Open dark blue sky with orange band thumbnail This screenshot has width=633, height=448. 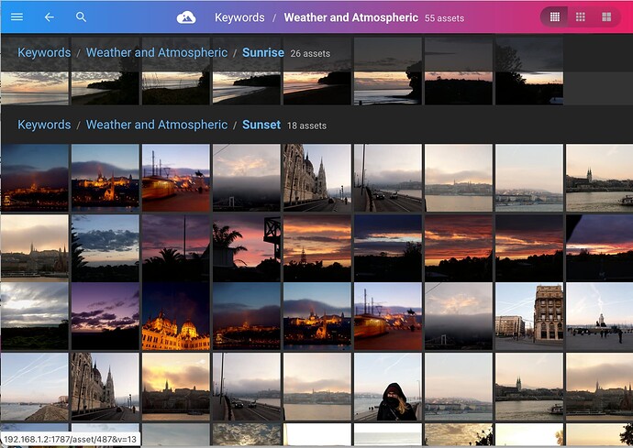(388, 248)
